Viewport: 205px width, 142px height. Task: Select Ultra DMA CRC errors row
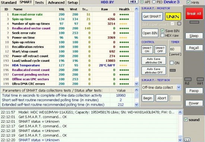pos(67,84)
